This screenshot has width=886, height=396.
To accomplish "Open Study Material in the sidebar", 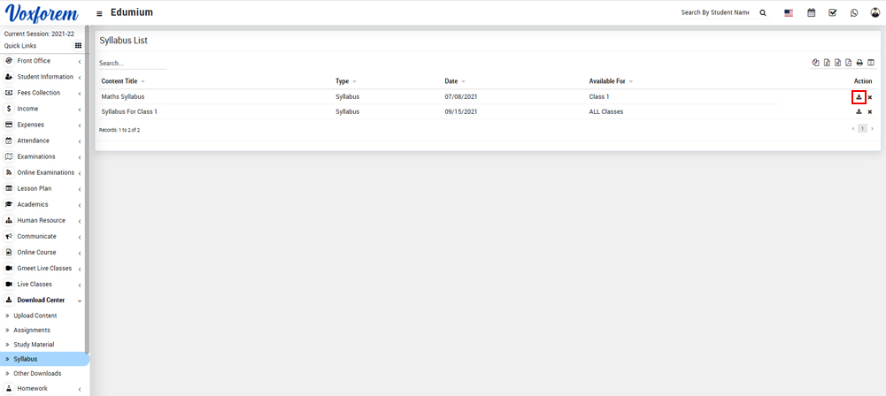I will pyautogui.click(x=34, y=345).
